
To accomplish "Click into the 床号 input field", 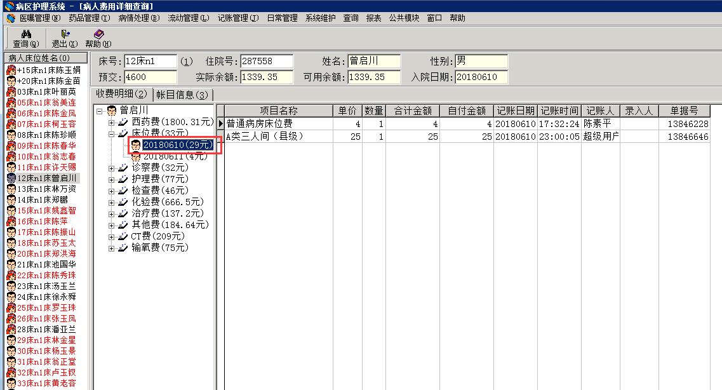I will (x=150, y=61).
